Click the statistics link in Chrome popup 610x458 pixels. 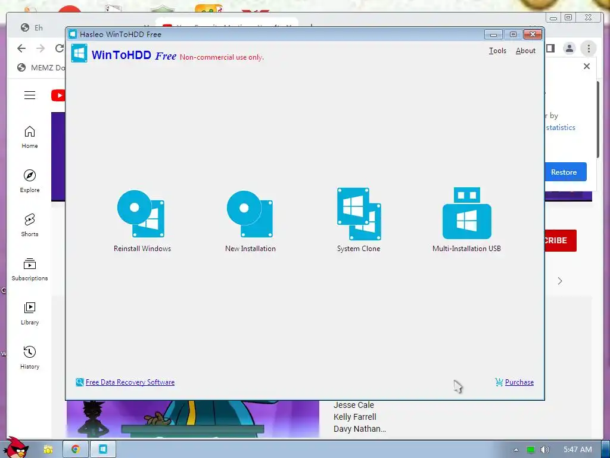click(x=561, y=128)
